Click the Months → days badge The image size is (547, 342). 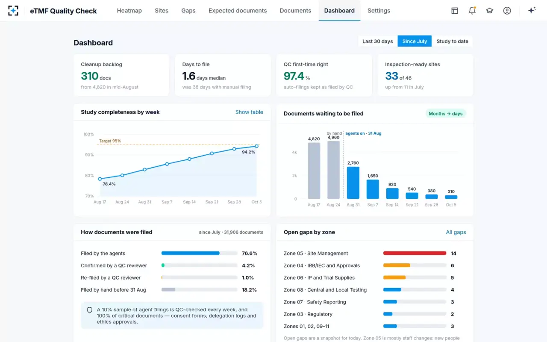(x=446, y=114)
